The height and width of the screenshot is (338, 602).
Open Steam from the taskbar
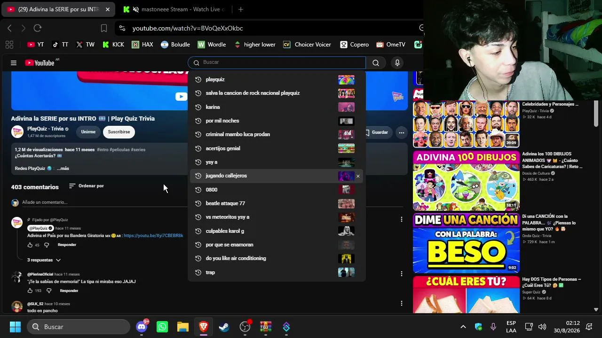pos(224,327)
